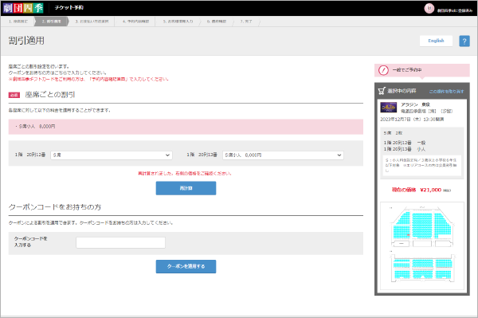Select step 2 割引適用 in progress bar

pyautogui.click(x=51, y=22)
